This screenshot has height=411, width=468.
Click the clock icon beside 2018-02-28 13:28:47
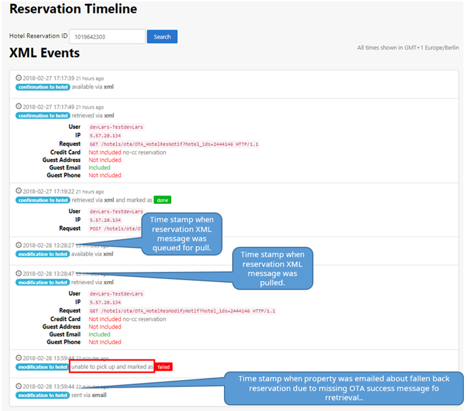(x=19, y=274)
